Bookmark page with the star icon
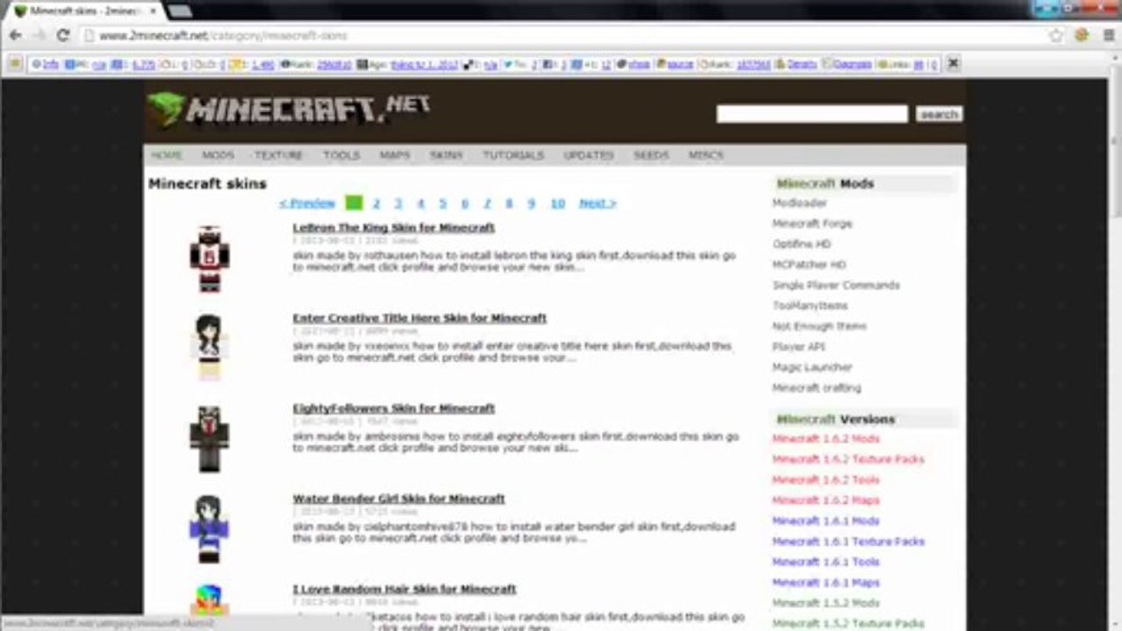The image size is (1122, 631). 1056,36
